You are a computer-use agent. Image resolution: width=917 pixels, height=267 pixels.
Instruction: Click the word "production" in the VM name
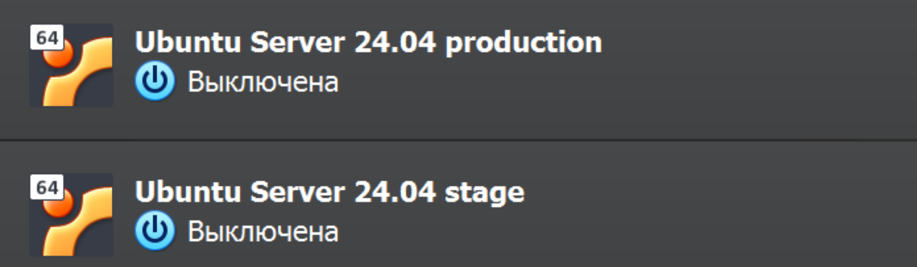click(x=523, y=43)
